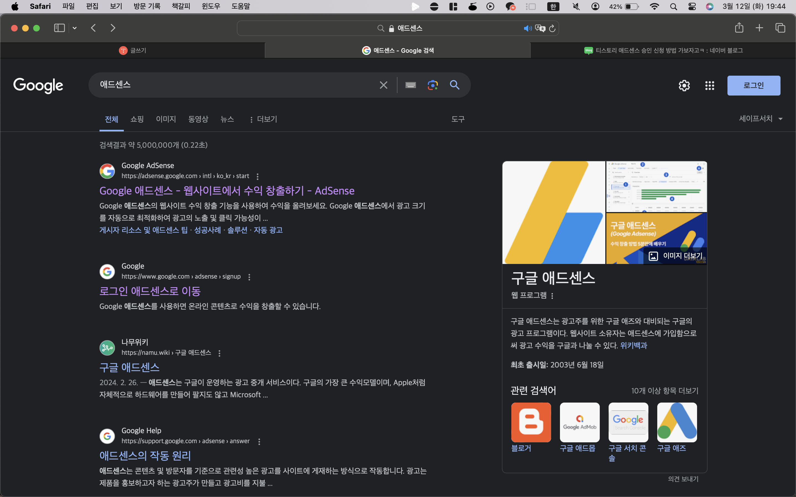Image resolution: width=796 pixels, height=497 pixels.
Task: Switch to the 글쓰기 tab
Action: tap(133, 50)
